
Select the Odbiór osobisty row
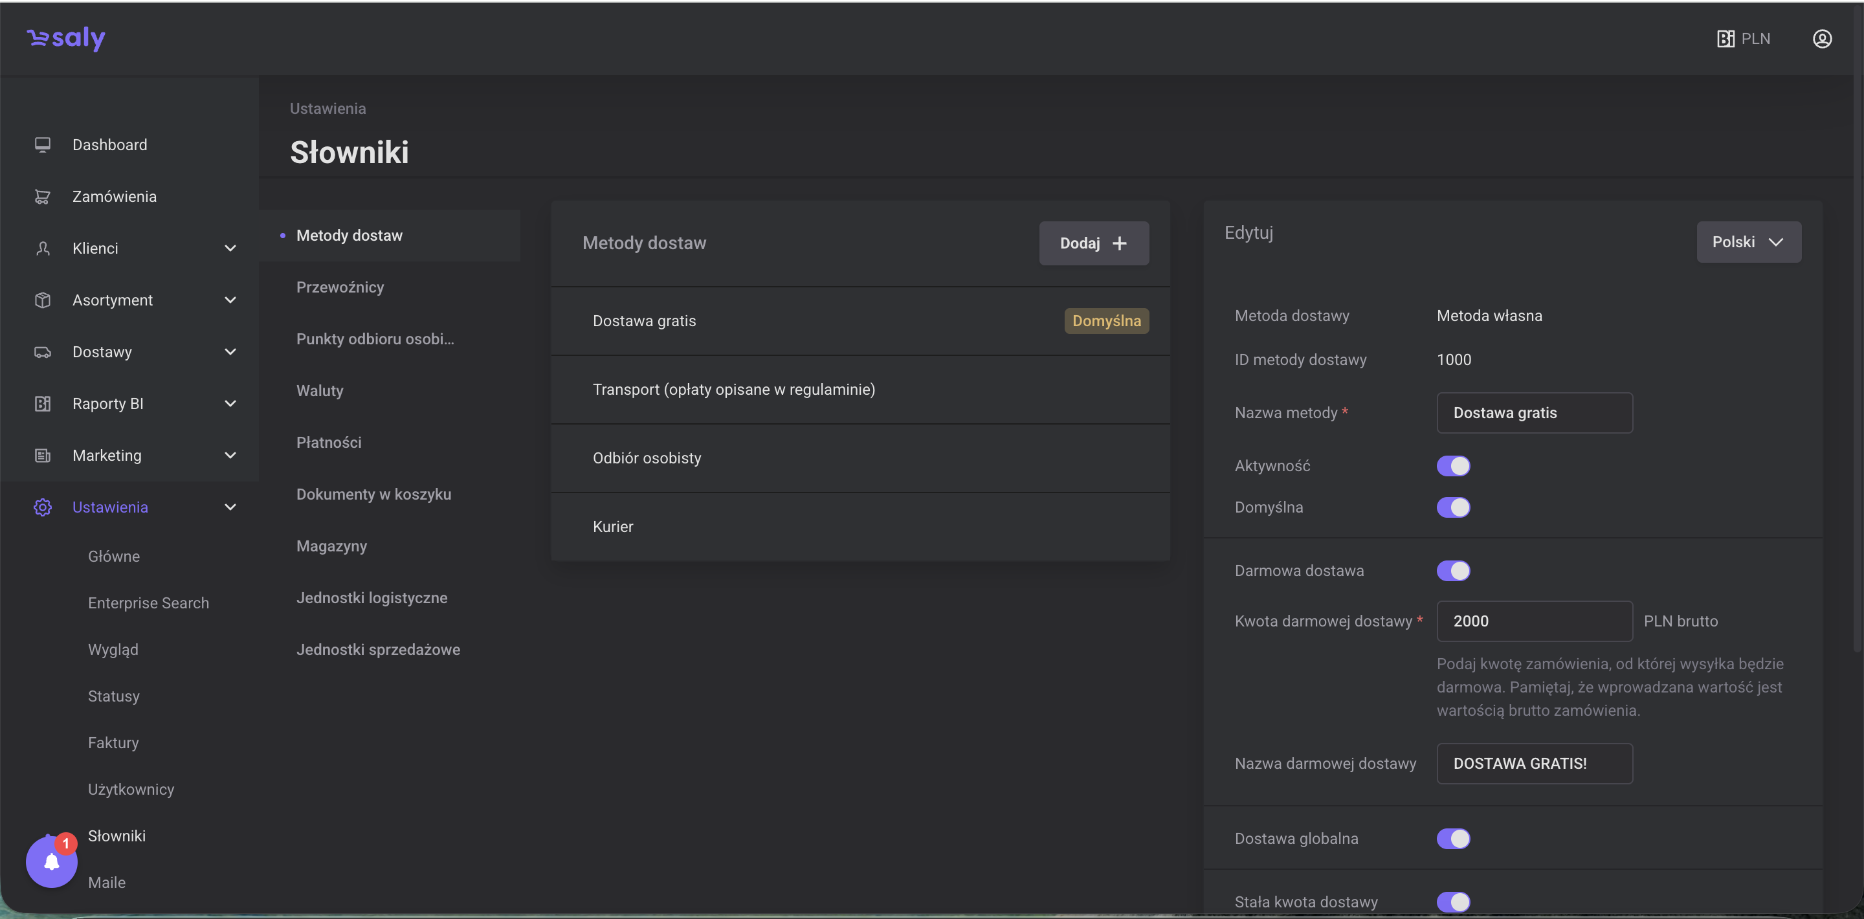[860, 458]
